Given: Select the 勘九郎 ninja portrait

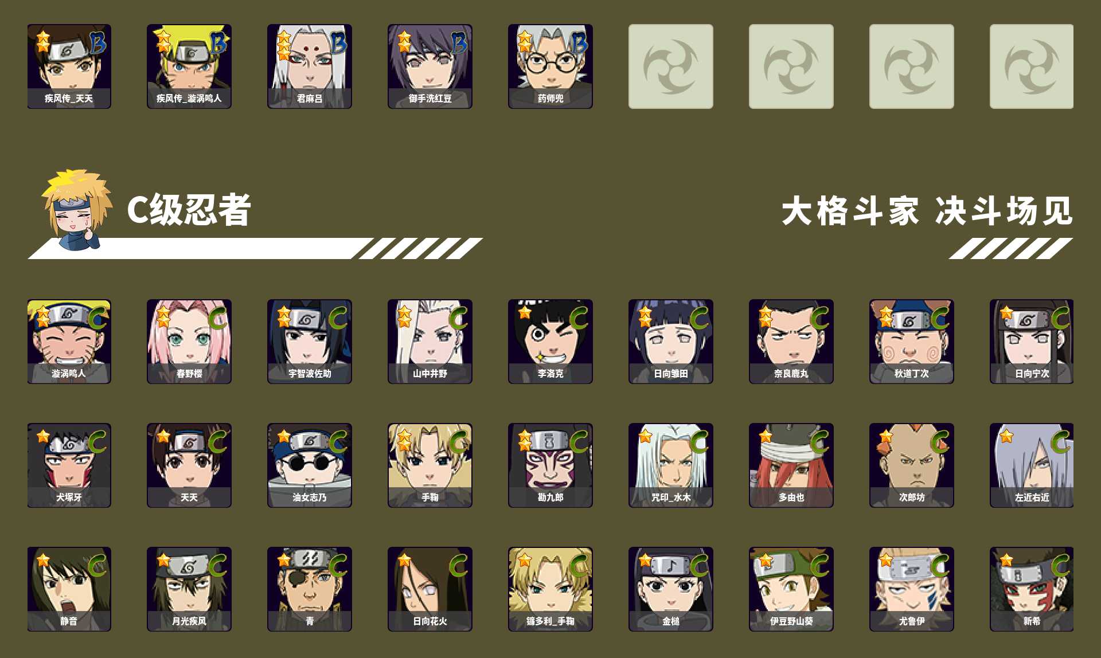Looking at the screenshot, I should point(550,465).
